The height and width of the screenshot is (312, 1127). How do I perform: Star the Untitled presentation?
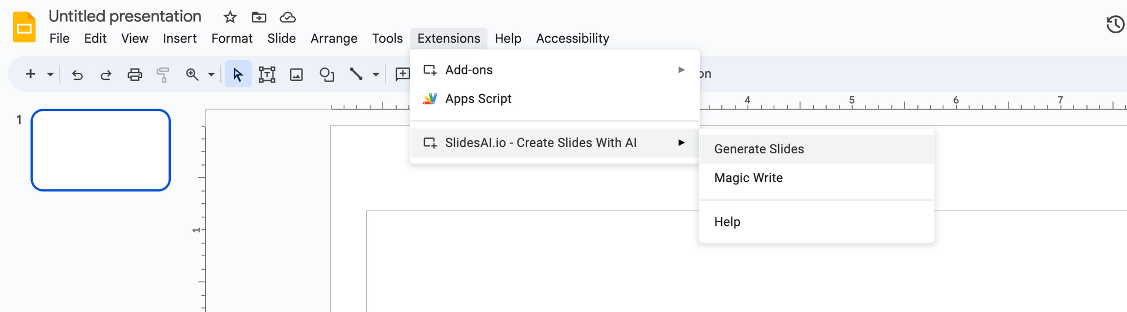230,17
